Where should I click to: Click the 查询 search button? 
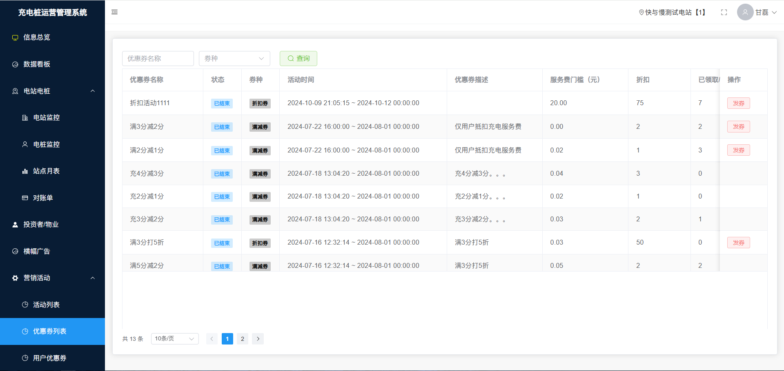click(298, 58)
